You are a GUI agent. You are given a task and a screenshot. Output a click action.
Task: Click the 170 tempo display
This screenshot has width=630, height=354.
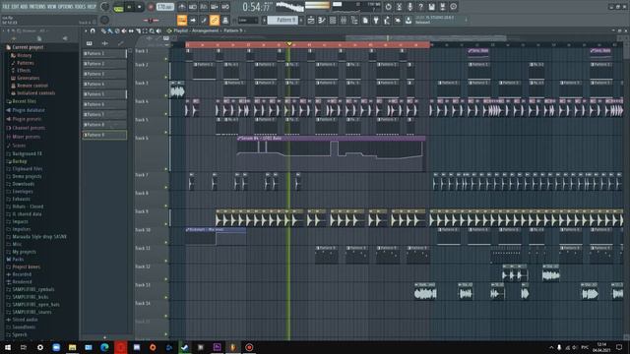[x=164, y=7]
